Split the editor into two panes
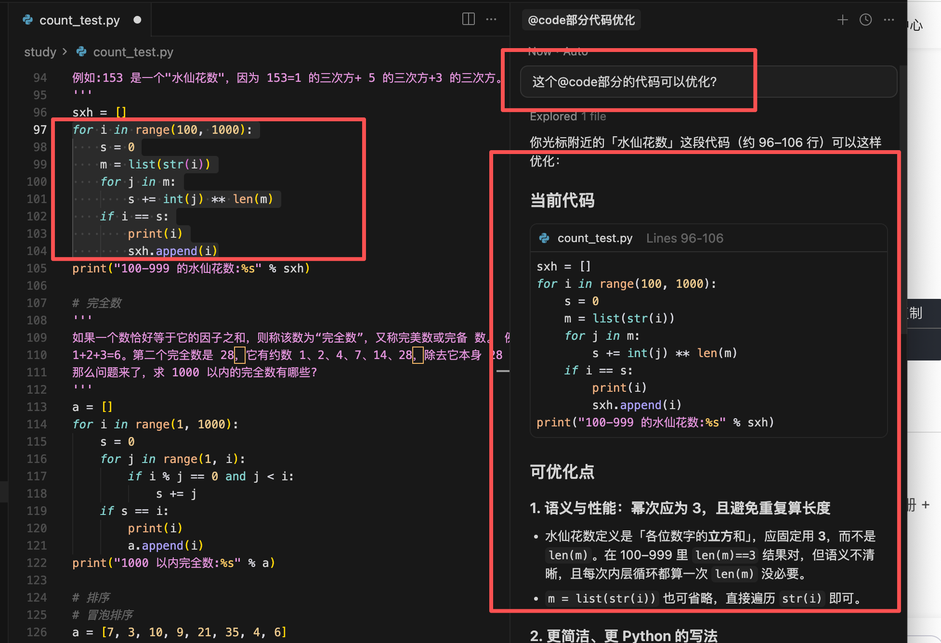941x643 pixels. pyautogui.click(x=468, y=19)
